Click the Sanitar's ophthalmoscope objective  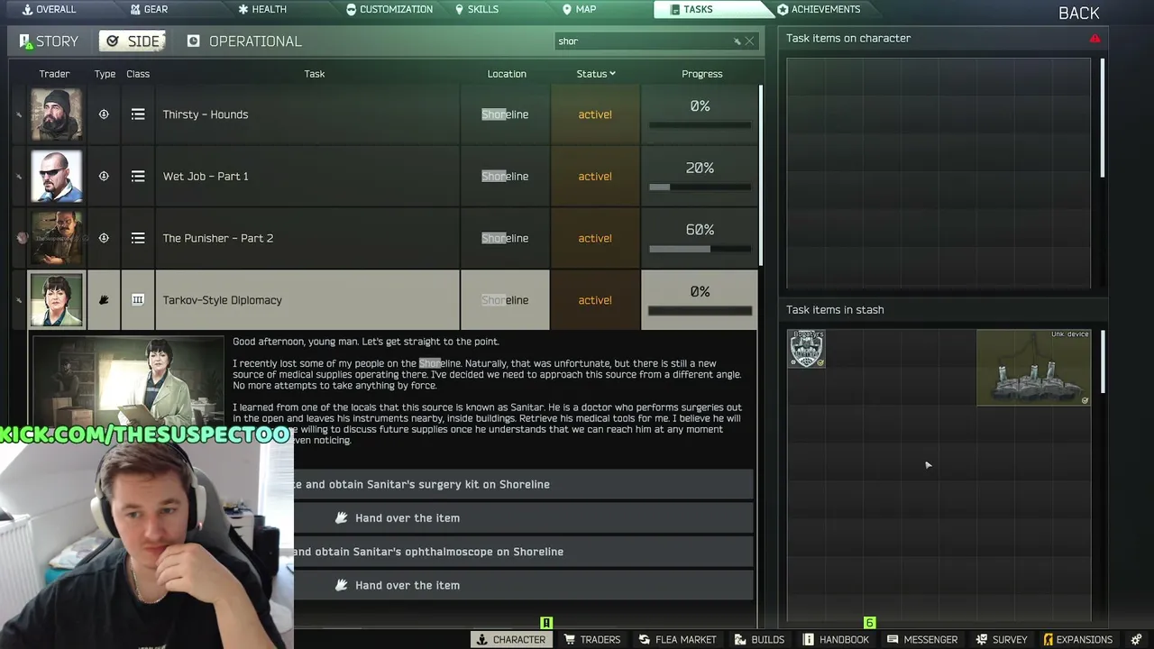click(x=523, y=552)
